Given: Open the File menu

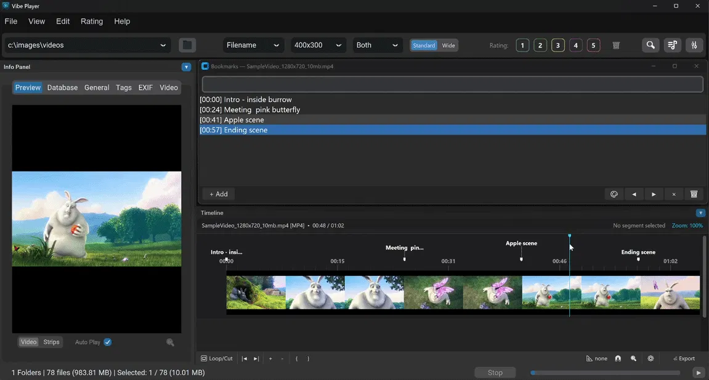Looking at the screenshot, I should point(11,21).
